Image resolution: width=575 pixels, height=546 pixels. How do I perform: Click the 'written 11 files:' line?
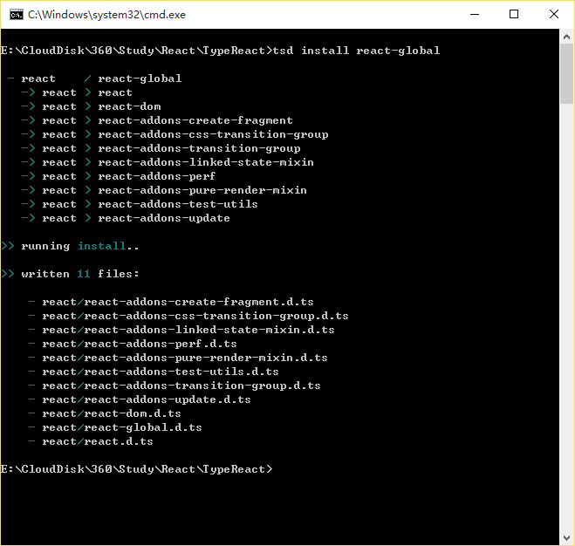click(70, 274)
